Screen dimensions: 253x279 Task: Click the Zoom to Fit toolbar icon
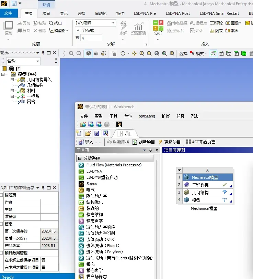coord(157,53)
